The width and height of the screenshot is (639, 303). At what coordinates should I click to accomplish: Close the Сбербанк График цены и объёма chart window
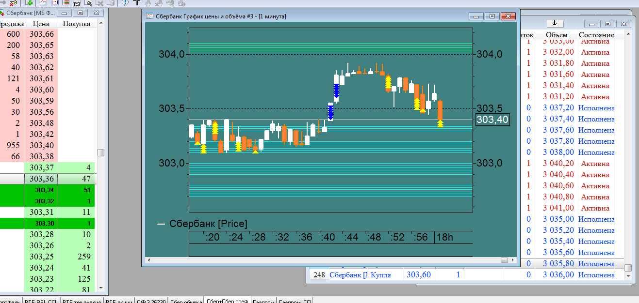point(508,16)
